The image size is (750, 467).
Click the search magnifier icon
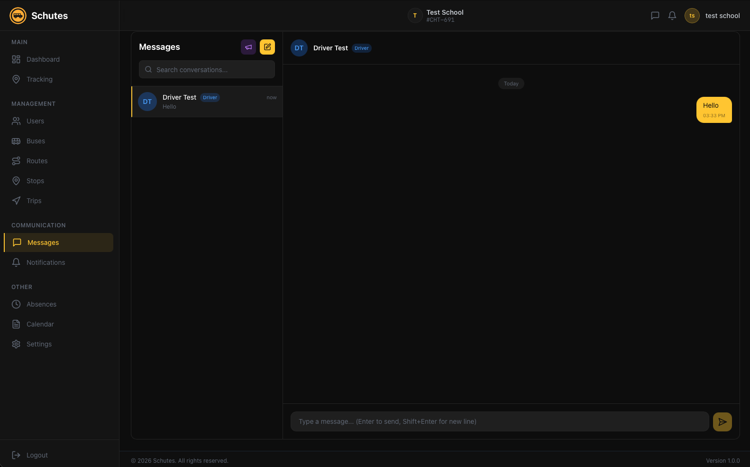[148, 69]
